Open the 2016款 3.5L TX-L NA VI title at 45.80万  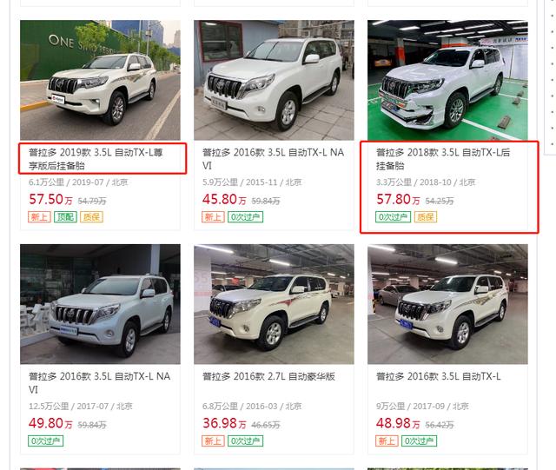tap(273, 159)
